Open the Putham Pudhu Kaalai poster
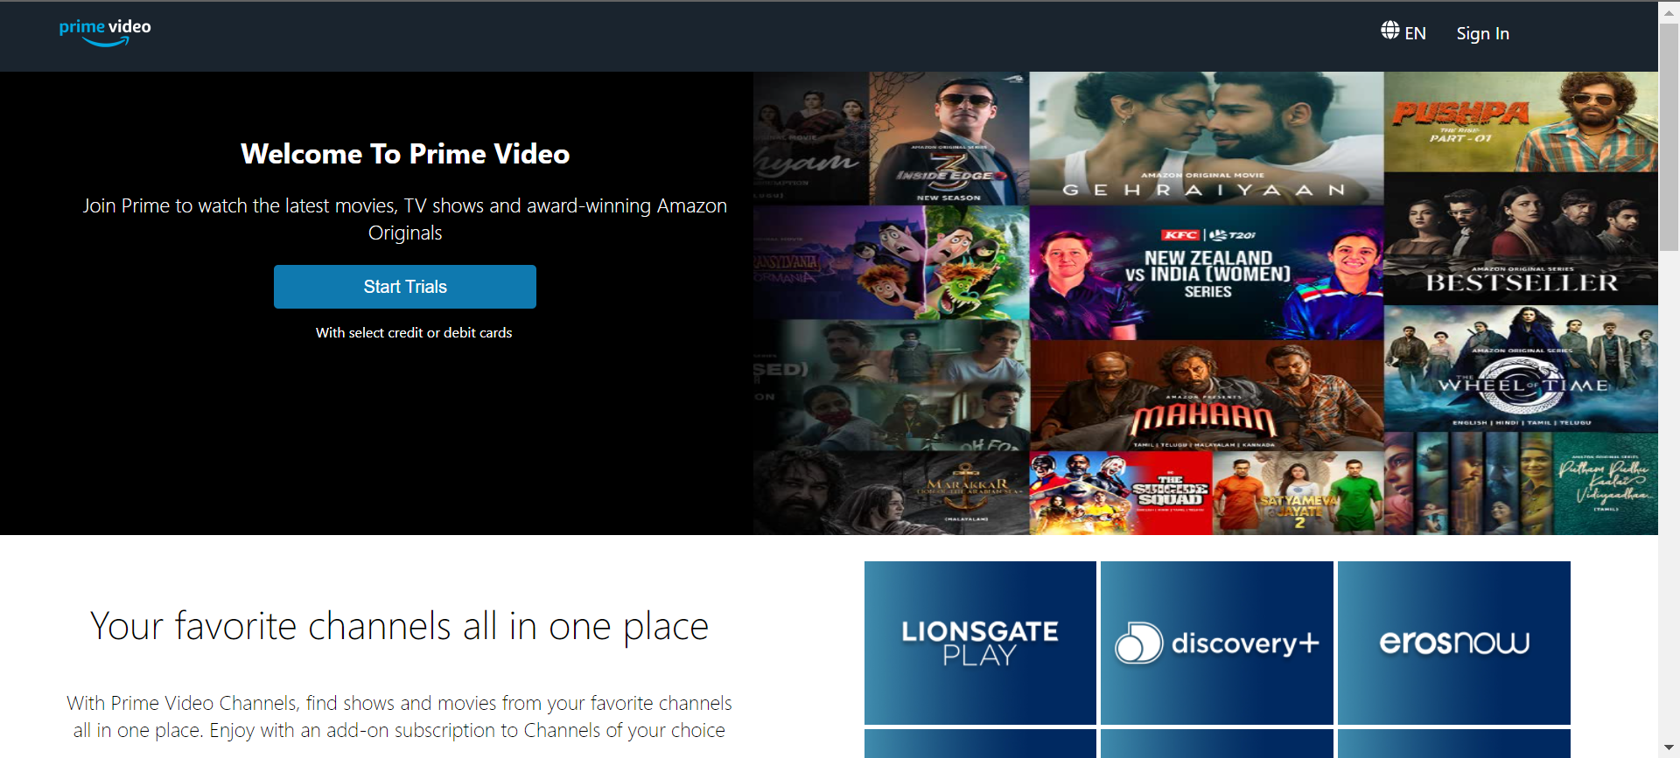Screen dimensions: 1680x758 click(1521, 483)
